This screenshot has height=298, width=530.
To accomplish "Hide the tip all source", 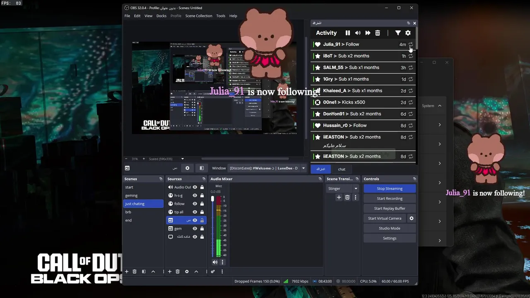I will pos(195,212).
